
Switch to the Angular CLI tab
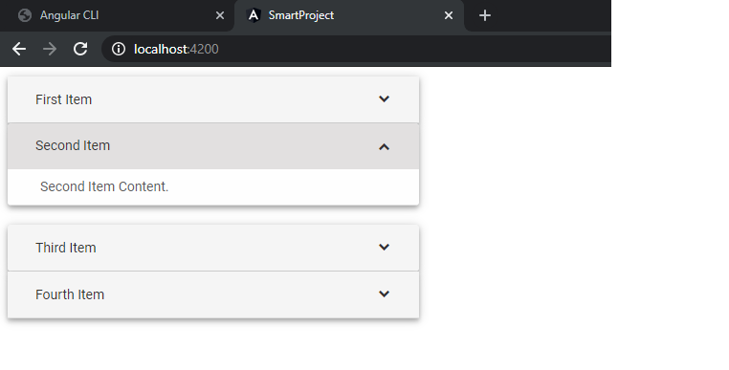117,15
